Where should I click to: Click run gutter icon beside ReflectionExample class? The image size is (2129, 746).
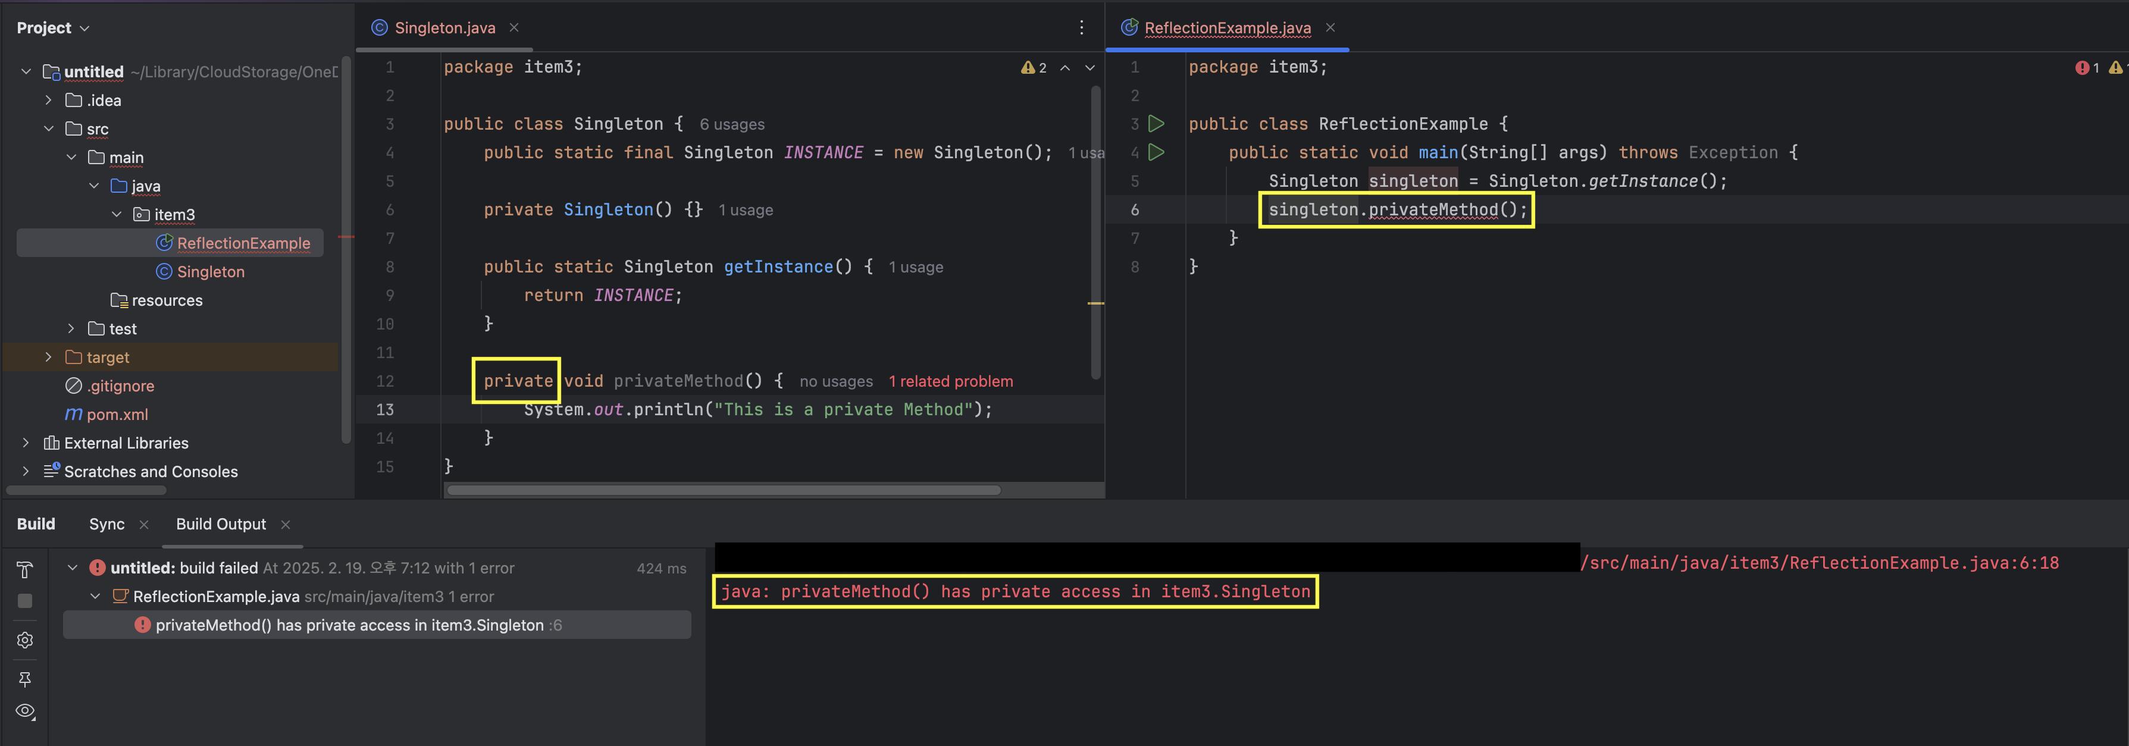(x=1156, y=124)
